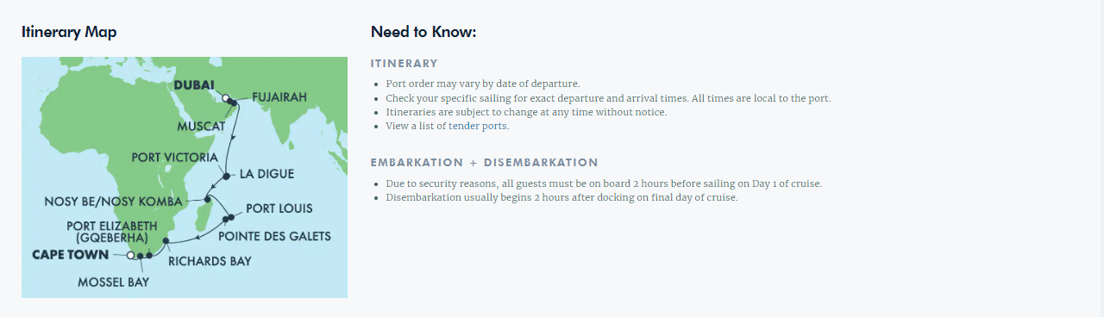Screen dimensions: 1104x317
Task: Click the bold DUBAI label on map
Action: [193, 85]
